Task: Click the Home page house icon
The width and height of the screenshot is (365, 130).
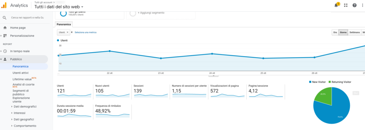Action: point(5,28)
